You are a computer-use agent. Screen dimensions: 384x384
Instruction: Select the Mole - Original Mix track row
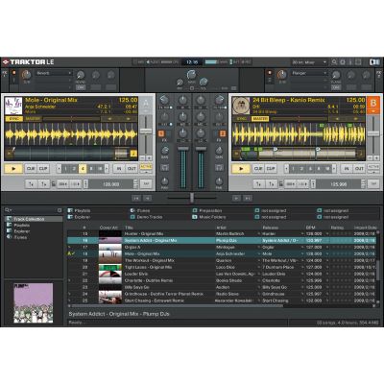[222, 253]
